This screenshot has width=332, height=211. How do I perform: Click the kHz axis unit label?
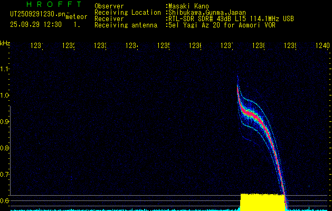(5, 42)
